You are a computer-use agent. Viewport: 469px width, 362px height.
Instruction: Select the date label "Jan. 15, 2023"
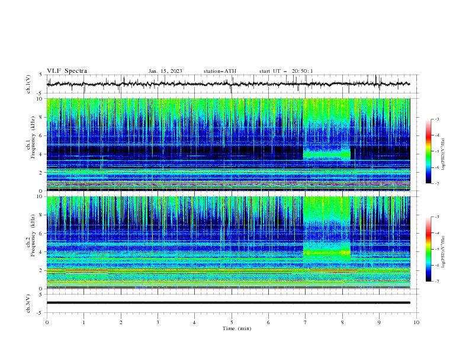click(165, 71)
